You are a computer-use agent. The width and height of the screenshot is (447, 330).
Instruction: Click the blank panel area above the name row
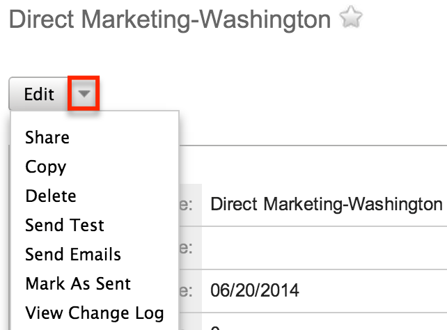click(x=313, y=164)
